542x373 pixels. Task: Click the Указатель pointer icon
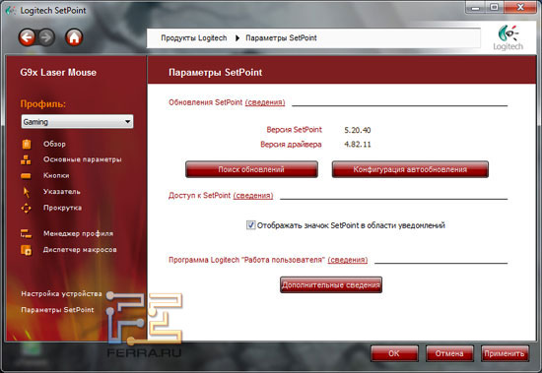point(27,192)
